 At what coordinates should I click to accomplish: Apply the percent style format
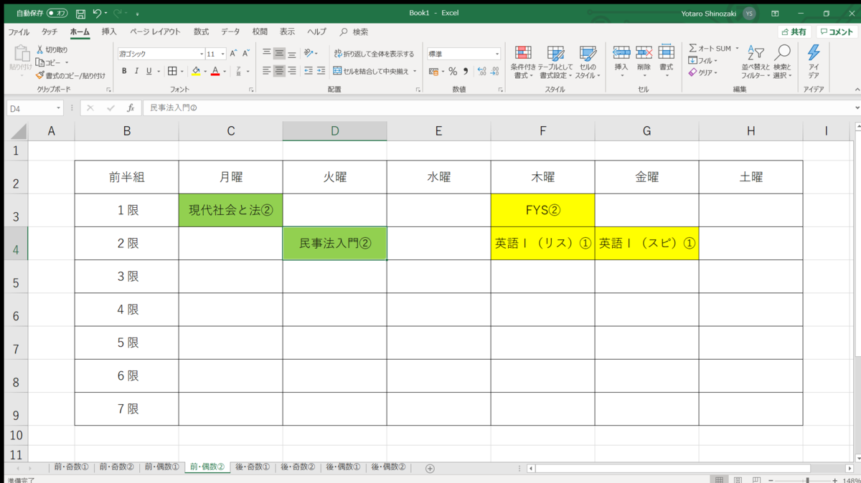click(453, 71)
